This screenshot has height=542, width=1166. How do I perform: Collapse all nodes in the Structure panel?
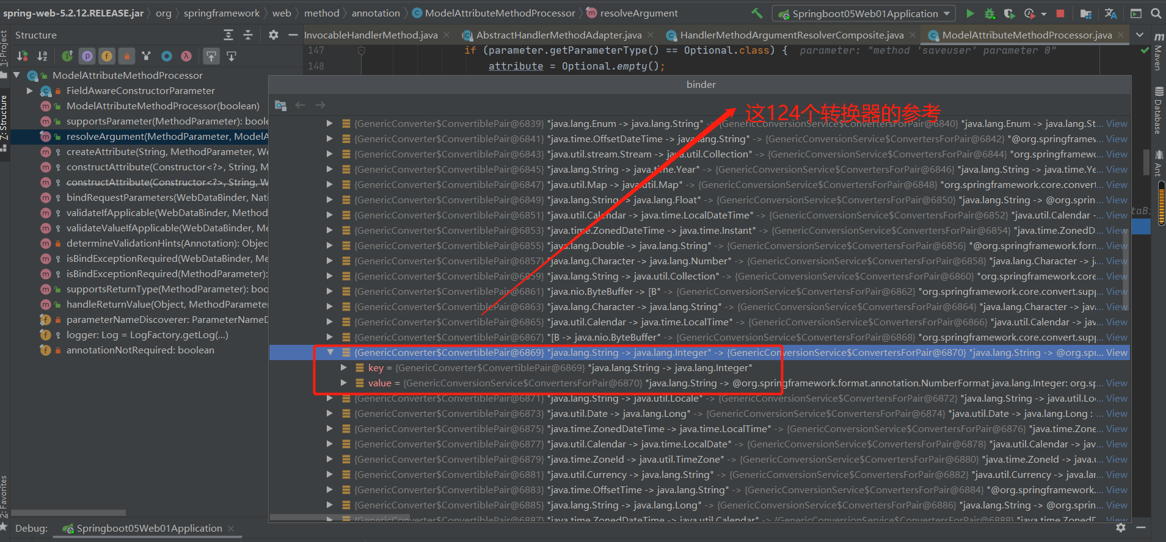click(x=248, y=35)
